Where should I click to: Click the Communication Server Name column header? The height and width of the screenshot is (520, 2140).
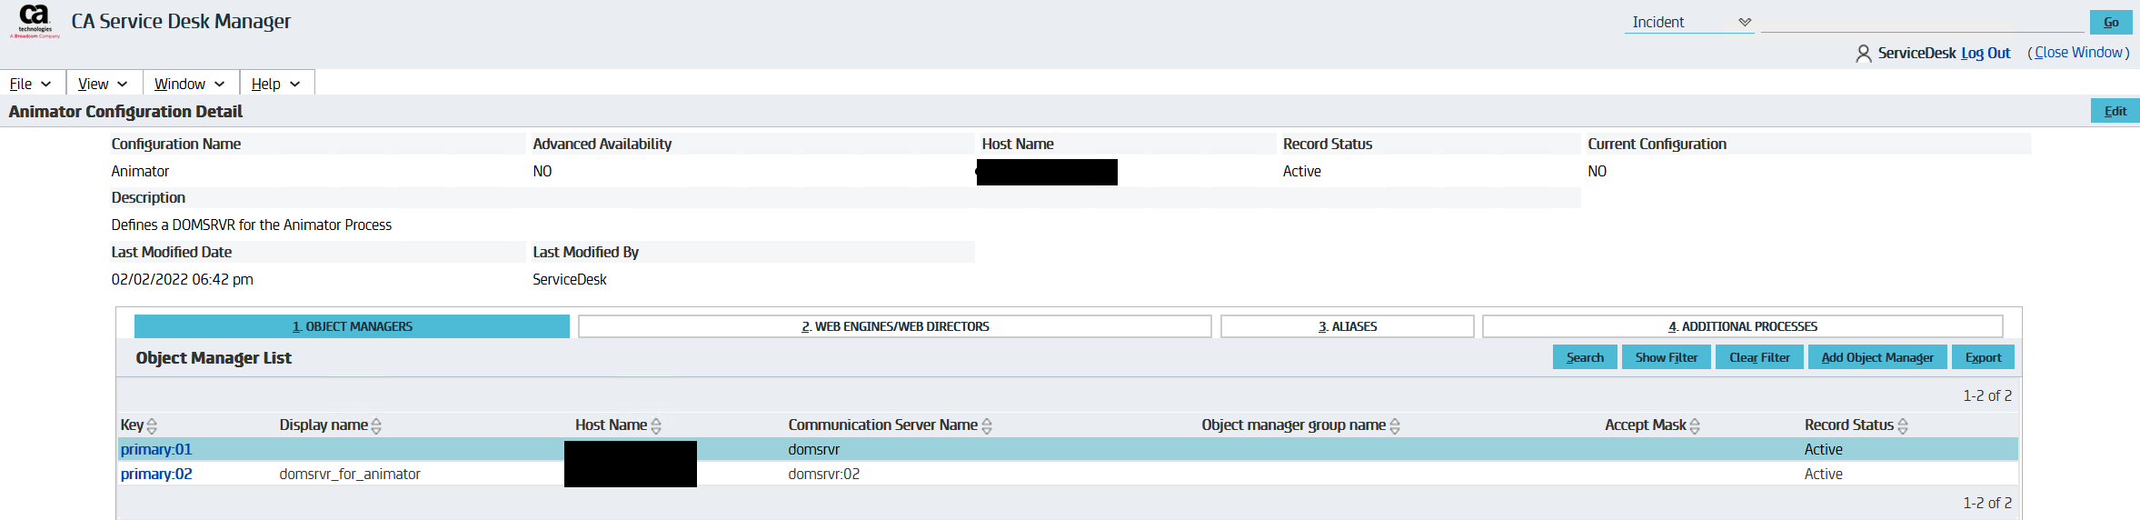pyautogui.click(x=883, y=425)
